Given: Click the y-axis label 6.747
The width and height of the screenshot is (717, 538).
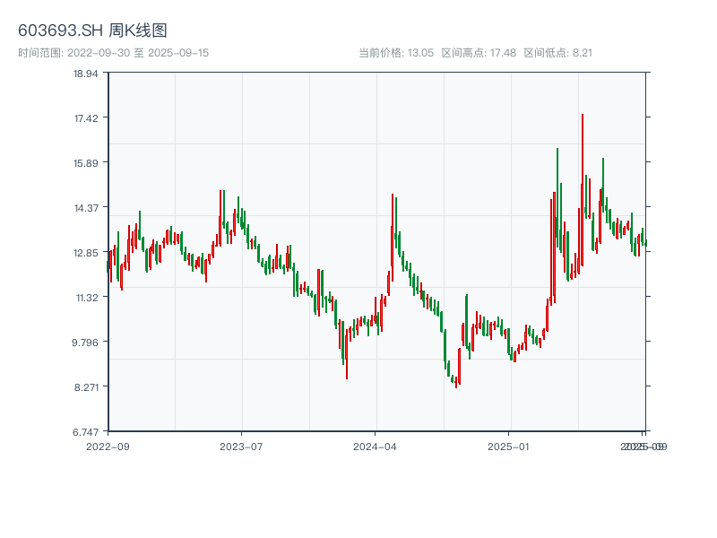Looking at the screenshot, I should coord(85,432).
